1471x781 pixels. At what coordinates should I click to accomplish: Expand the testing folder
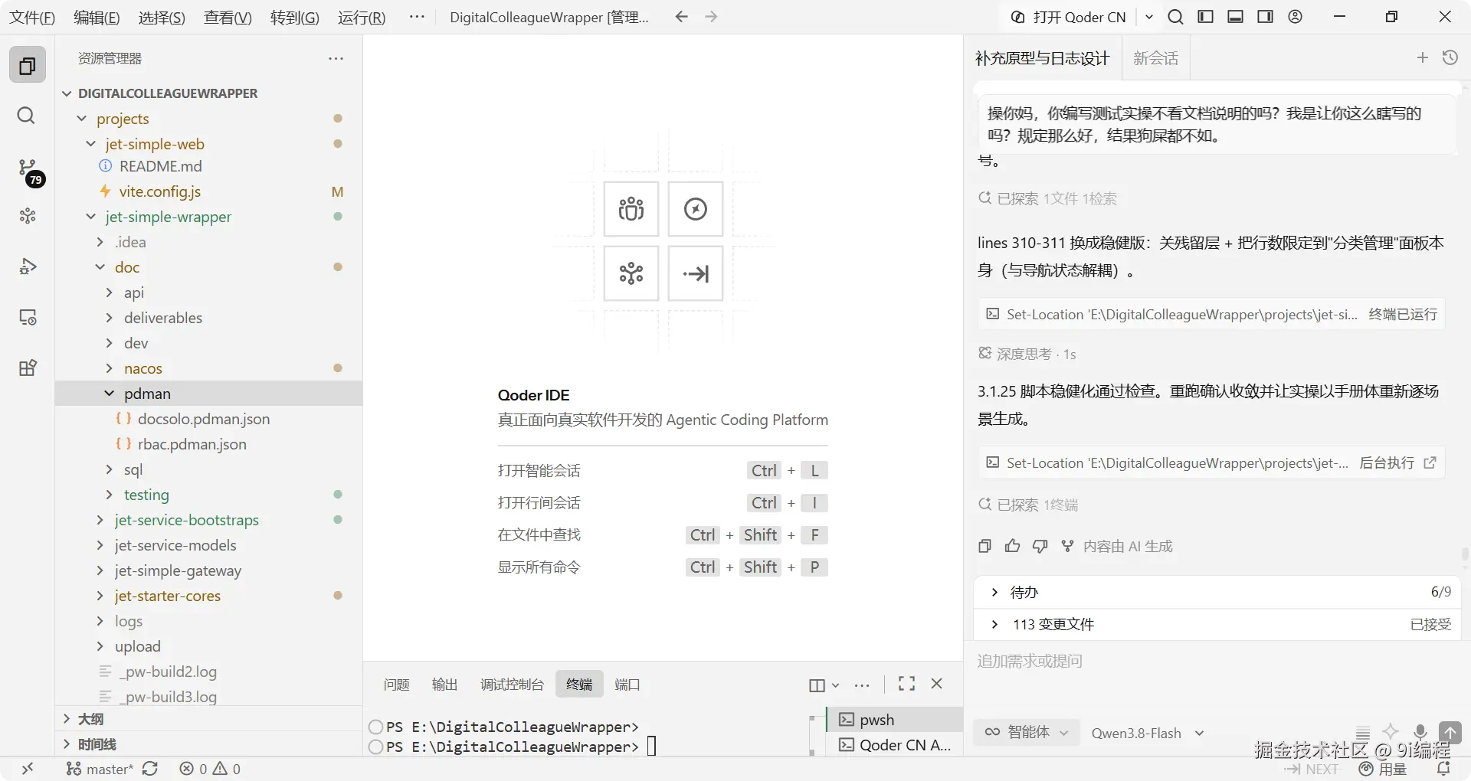pos(109,495)
